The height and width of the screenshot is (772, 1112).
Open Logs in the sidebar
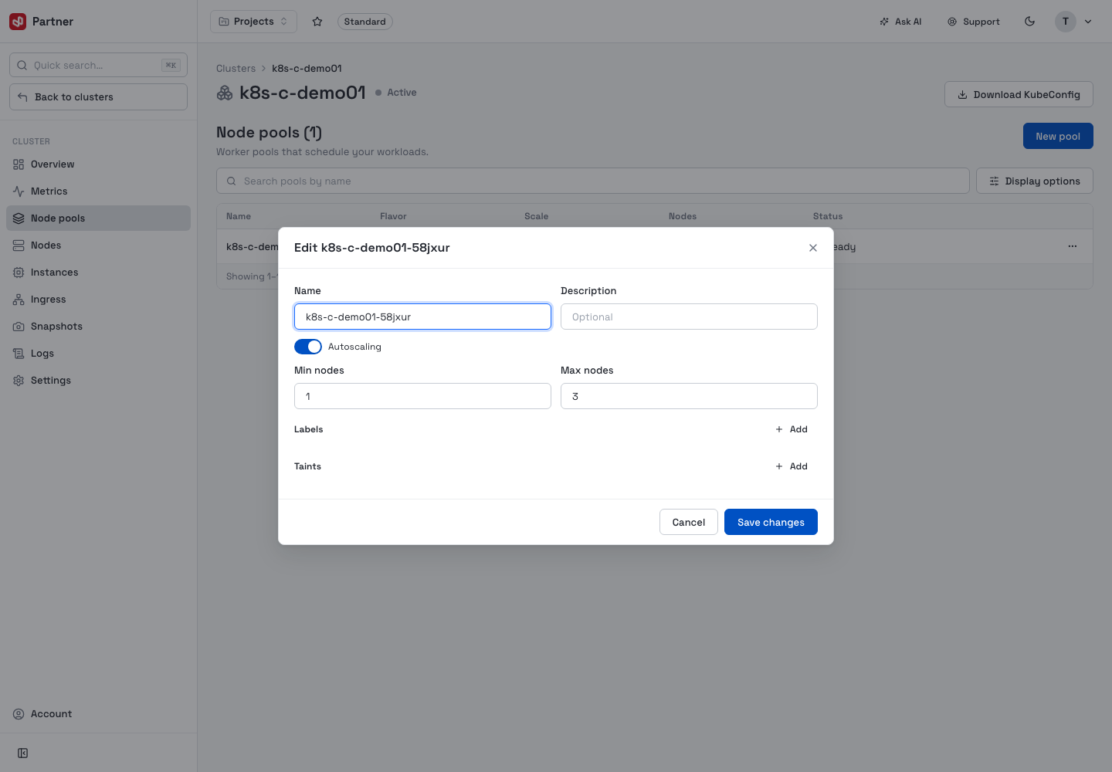pyautogui.click(x=98, y=354)
